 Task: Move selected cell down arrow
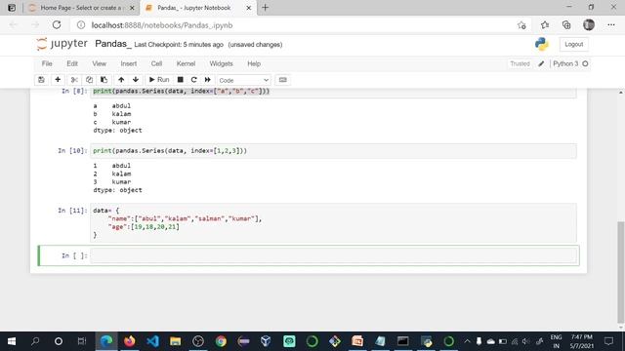pyautogui.click(x=136, y=80)
